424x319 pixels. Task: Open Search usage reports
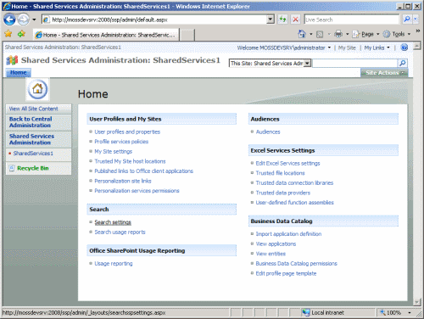(x=120, y=232)
